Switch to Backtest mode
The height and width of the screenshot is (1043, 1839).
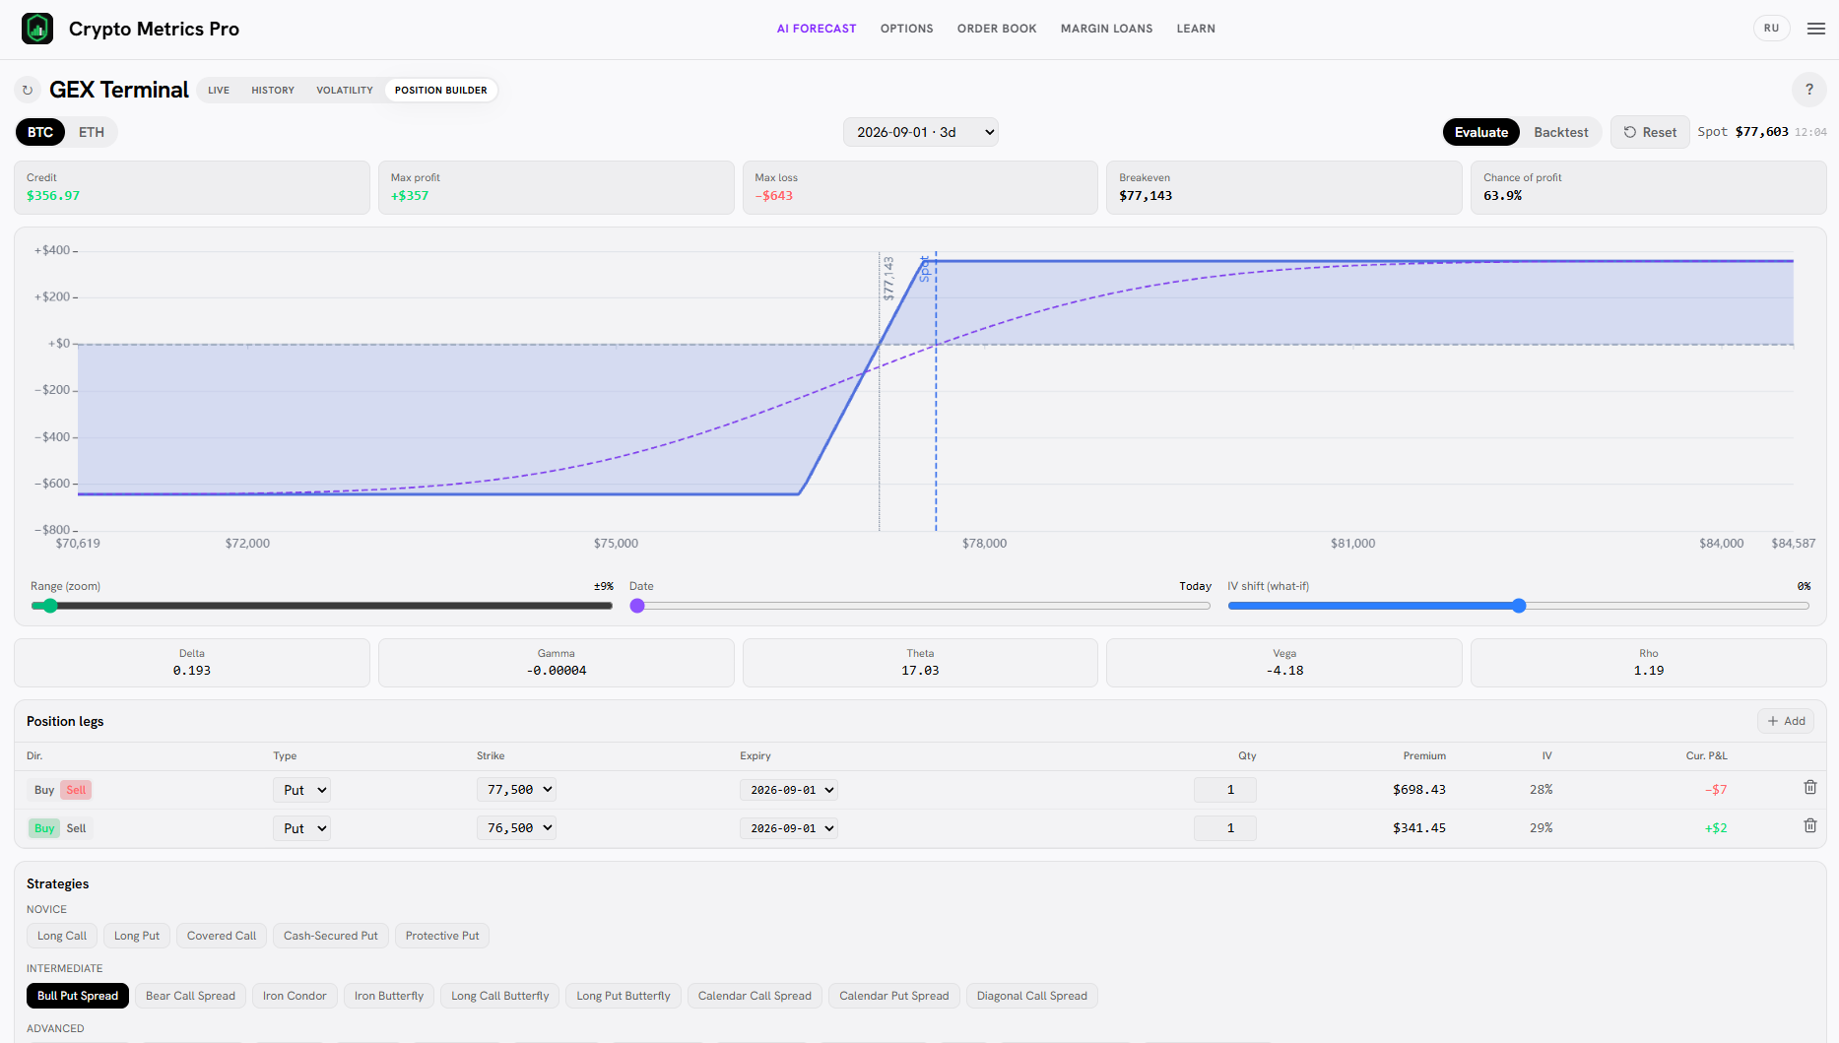(x=1560, y=132)
